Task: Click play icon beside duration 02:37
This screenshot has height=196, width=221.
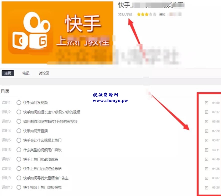Action: [206, 112]
